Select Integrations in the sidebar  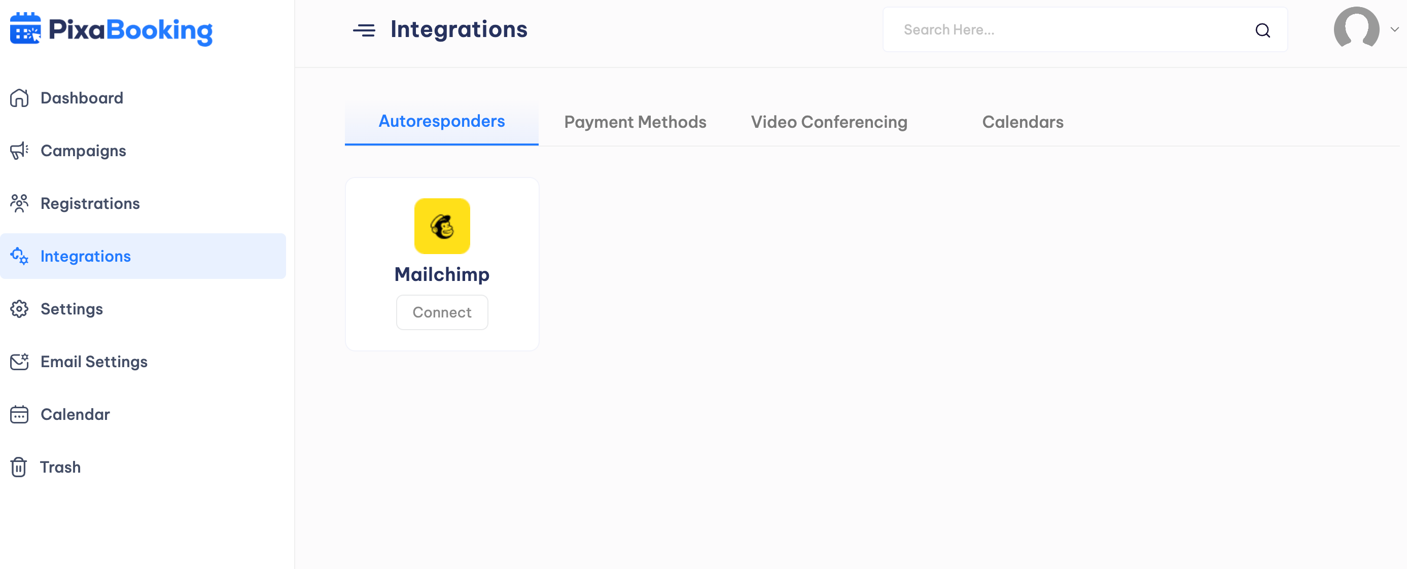click(143, 256)
